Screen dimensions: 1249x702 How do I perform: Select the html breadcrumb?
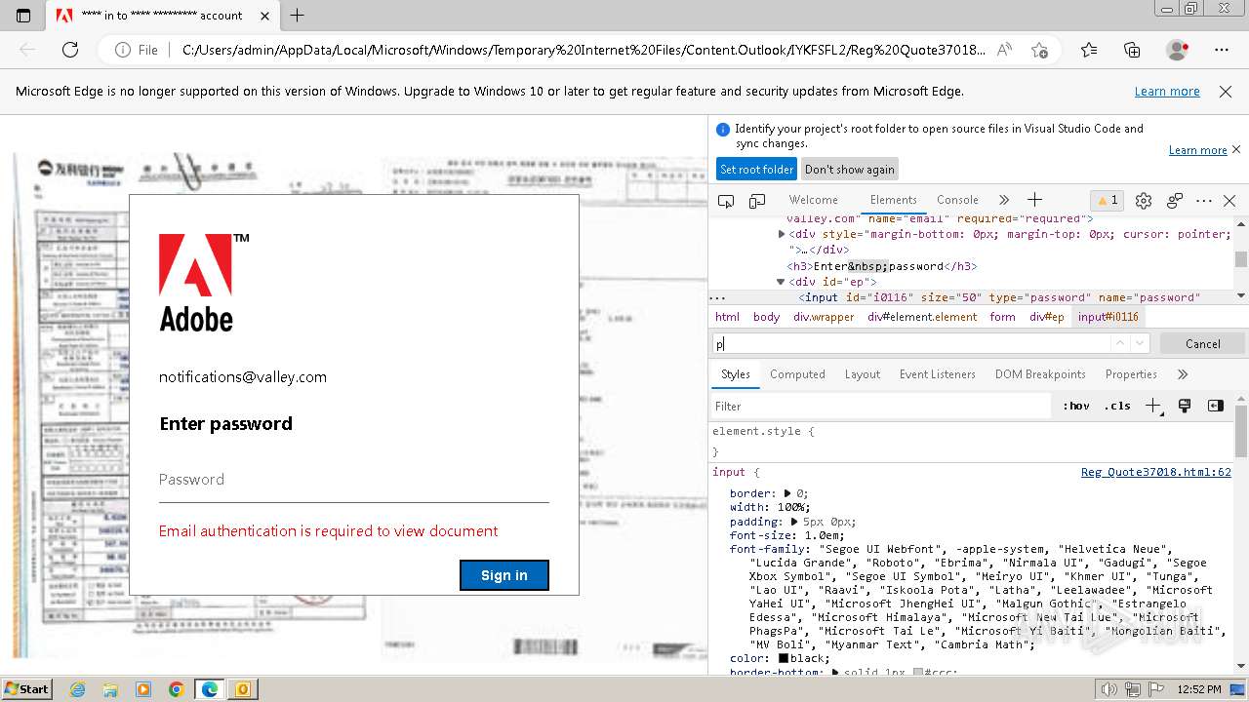coord(727,317)
